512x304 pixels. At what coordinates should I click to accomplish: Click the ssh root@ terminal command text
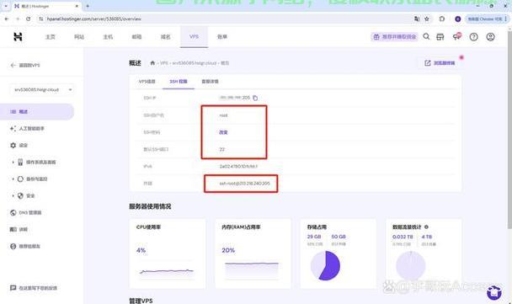(x=244, y=184)
